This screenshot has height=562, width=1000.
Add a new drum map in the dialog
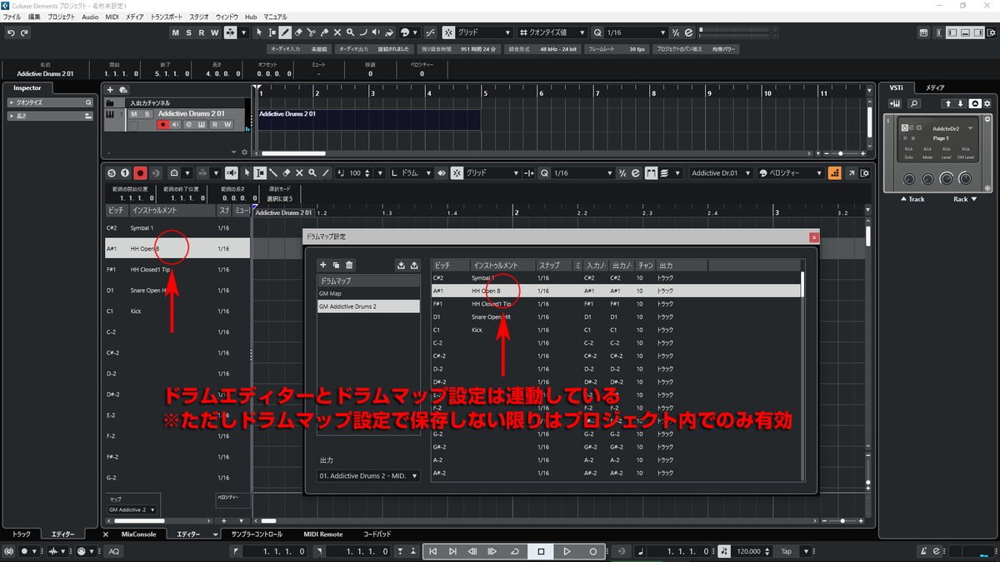point(323,265)
